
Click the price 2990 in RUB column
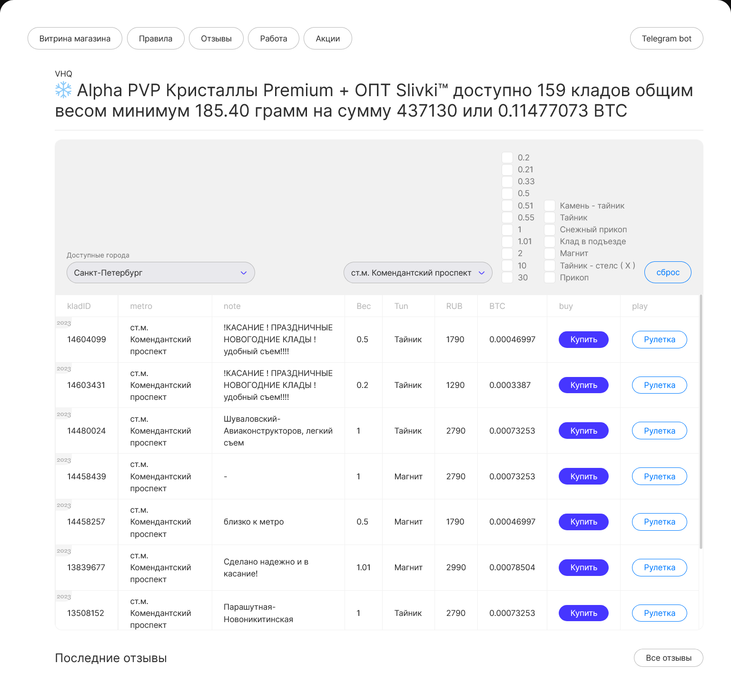point(456,567)
